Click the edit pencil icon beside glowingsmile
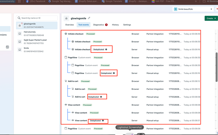Viewport: 218px width, 135px height. [89, 18]
